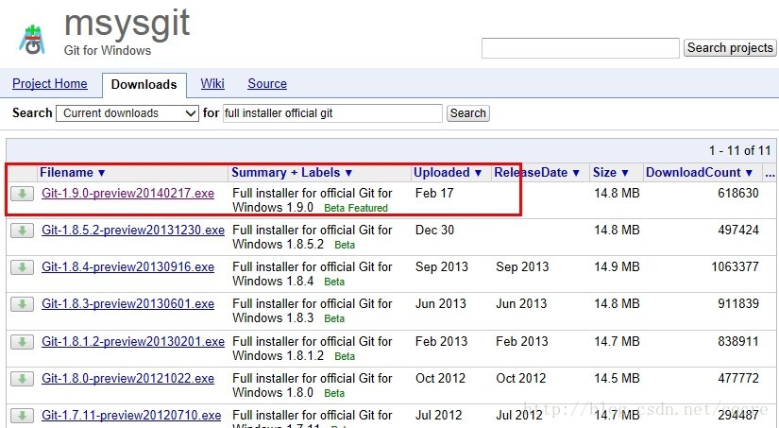Viewport: 779px width, 428px height.
Task: Open the Source tab
Action: point(267,83)
